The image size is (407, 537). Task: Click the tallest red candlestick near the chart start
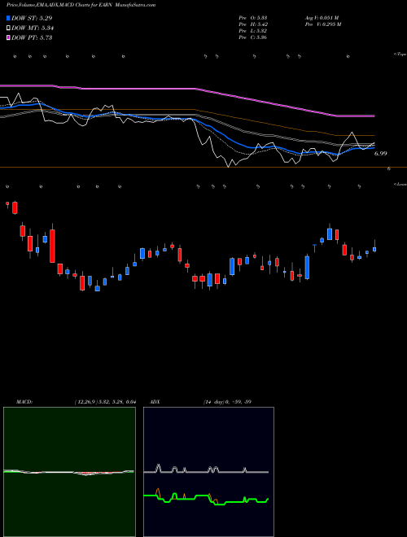tap(52, 246)
